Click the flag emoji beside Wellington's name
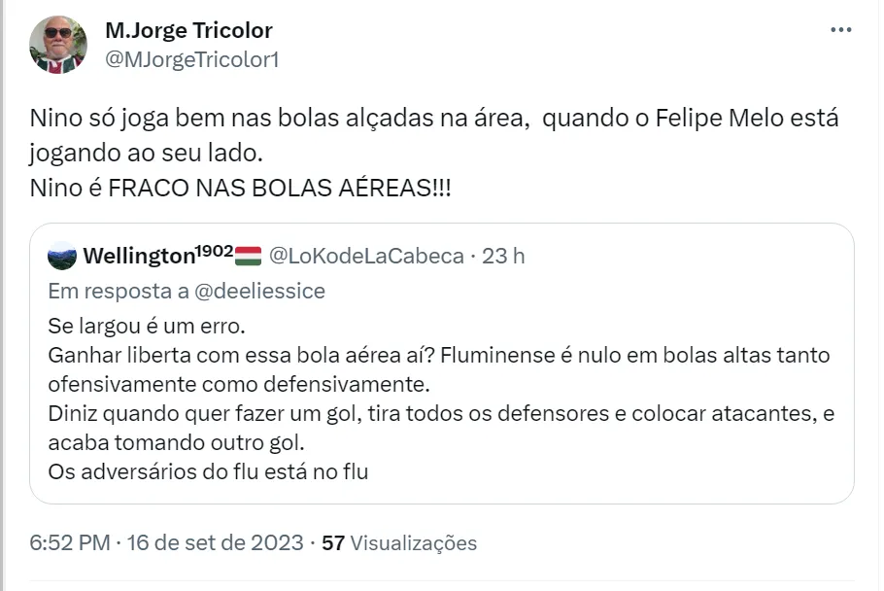This screenshot has width=884, height=591. point(250,256)
